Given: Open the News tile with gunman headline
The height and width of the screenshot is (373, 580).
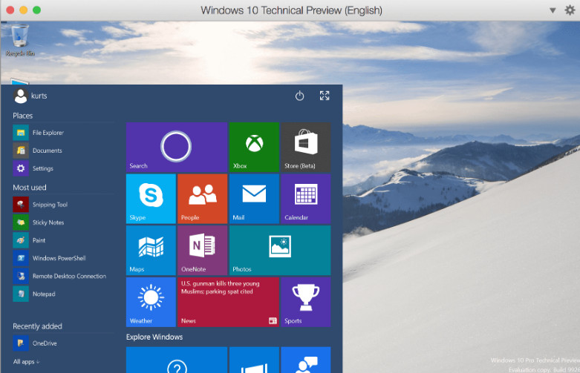Looking at the screenshot, I should point(228,302).
